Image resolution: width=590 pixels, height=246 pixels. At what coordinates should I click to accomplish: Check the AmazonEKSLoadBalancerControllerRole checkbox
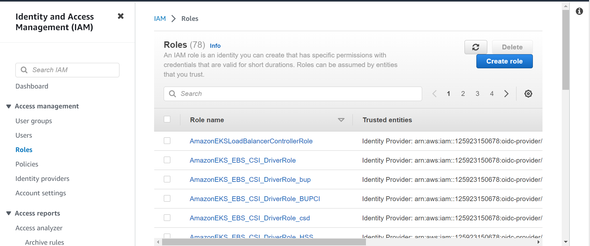click(167, 141)
